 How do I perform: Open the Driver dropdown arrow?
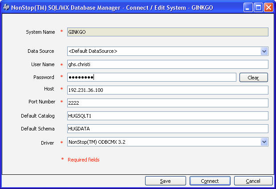[x=264, y=142]
